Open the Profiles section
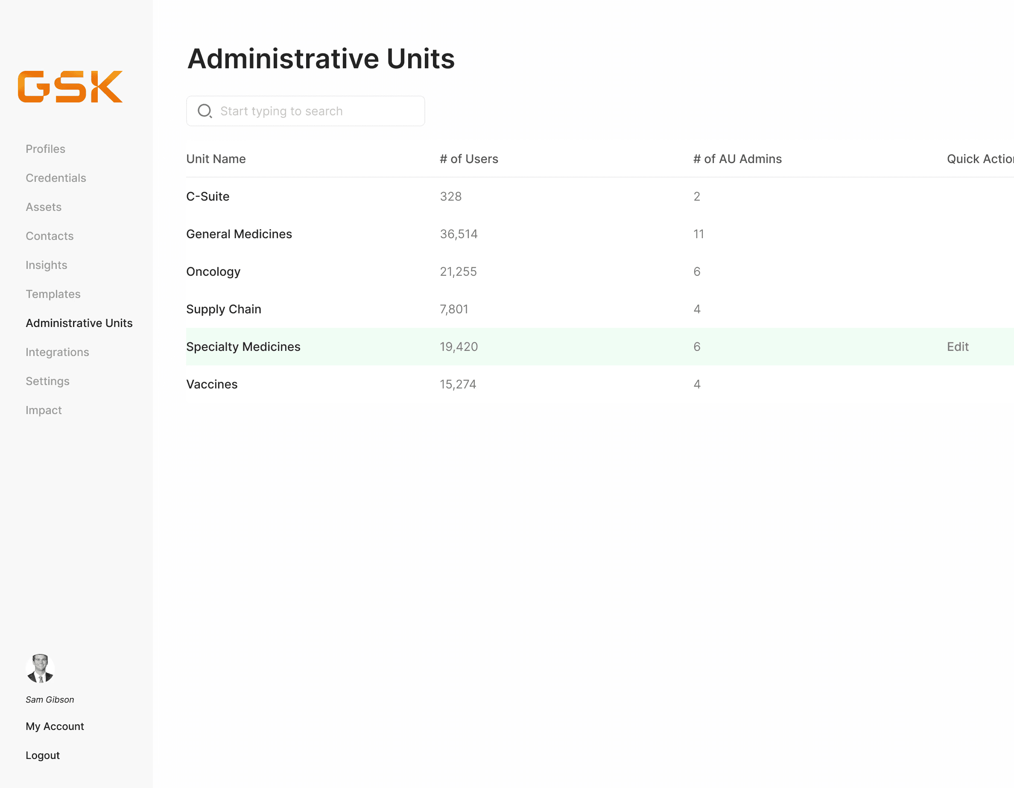This screenshot has height=788, width=1014. pos(46,149)
